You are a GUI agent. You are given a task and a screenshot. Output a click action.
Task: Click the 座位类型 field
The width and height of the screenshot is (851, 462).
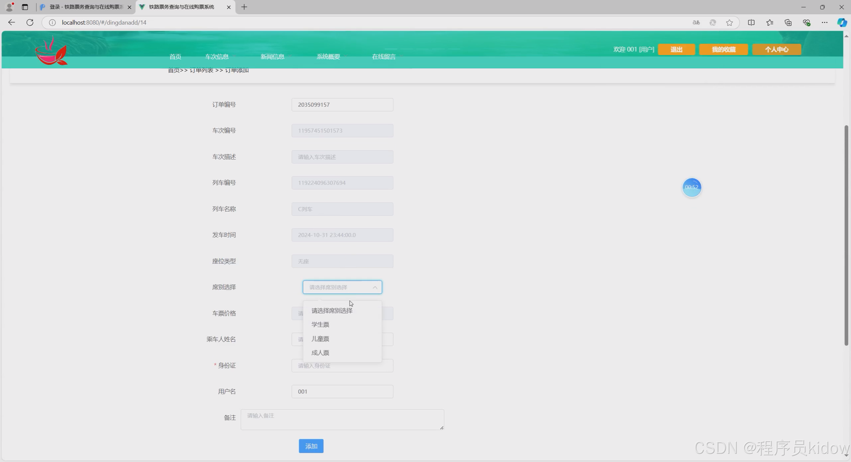[342, 261]
